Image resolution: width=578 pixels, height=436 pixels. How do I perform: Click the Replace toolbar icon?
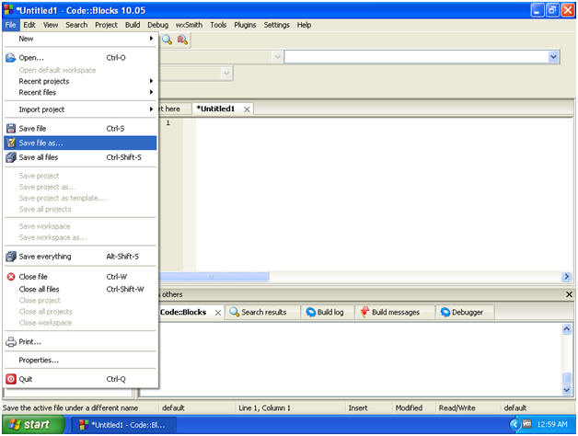coord(182,40)
